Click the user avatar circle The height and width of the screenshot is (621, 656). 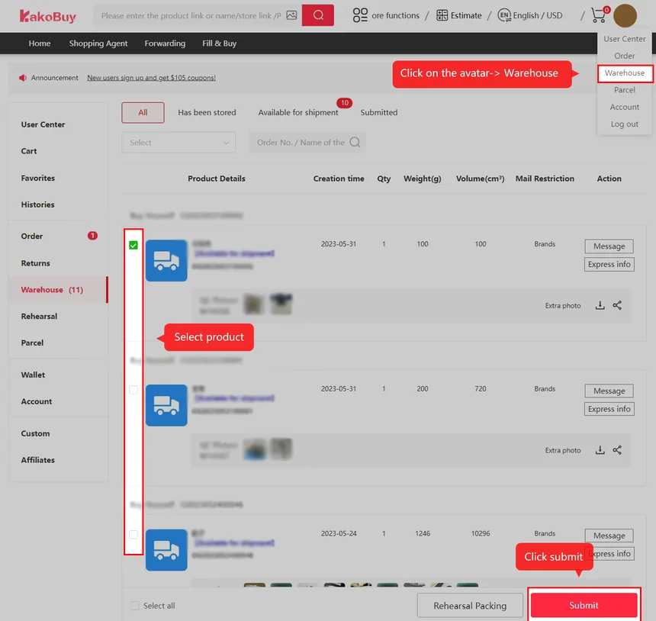coord(625,15)
